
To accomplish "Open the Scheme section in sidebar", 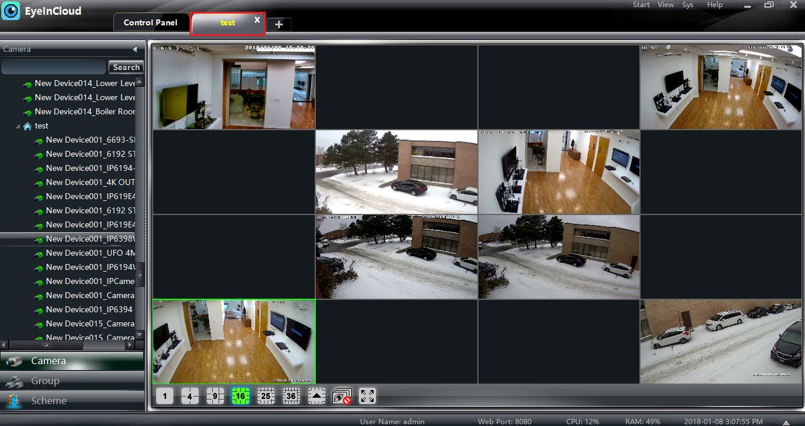I will 72,401.
